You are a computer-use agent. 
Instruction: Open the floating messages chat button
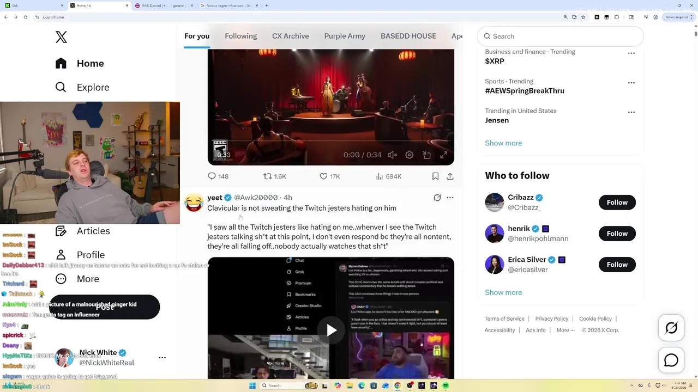[671, 360]
